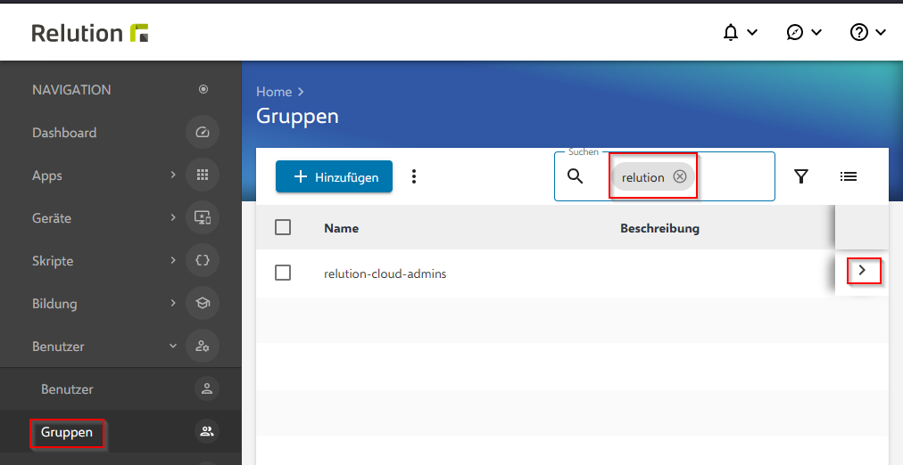
Task: Open the notifications bell menu
Action: (x=740, y=33)
